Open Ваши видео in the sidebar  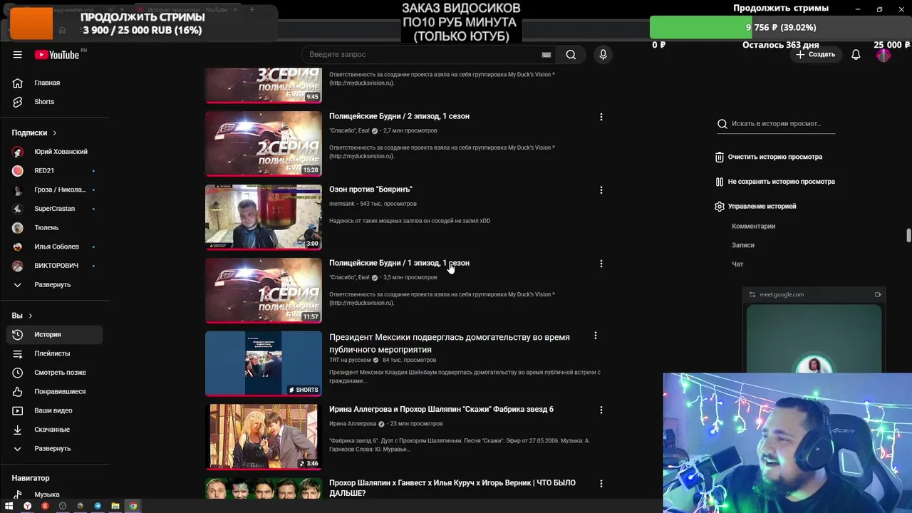point(54,410)
